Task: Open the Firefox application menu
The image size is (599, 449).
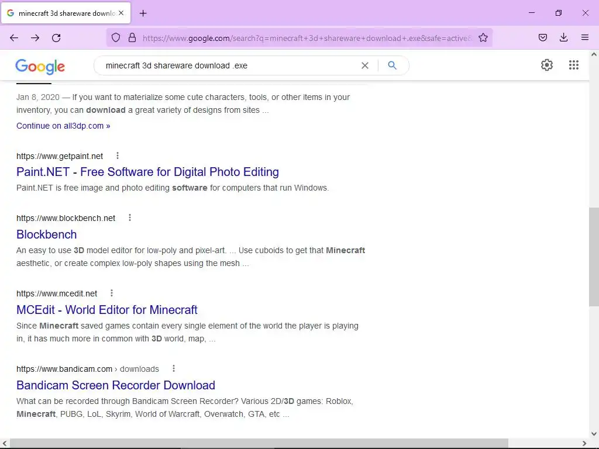Action: pos(584,37)
